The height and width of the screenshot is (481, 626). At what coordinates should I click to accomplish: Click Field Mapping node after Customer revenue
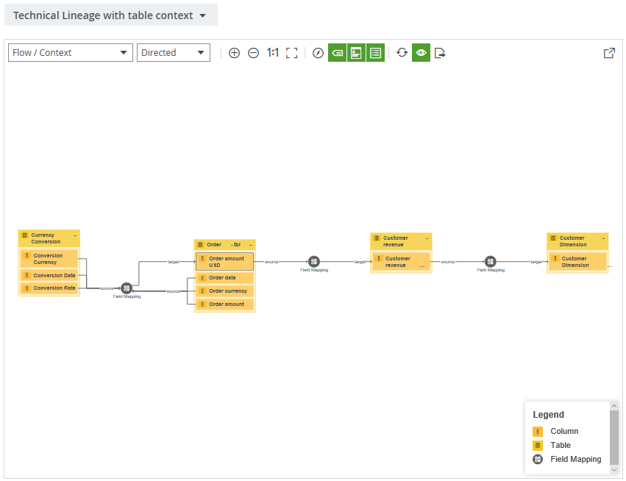point(491,262)
